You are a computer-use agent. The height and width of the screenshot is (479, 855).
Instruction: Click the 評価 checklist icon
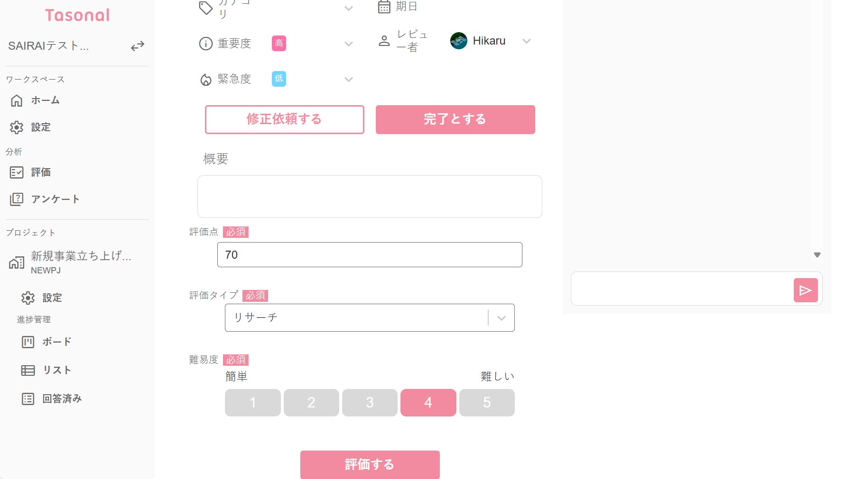(17, 172)
